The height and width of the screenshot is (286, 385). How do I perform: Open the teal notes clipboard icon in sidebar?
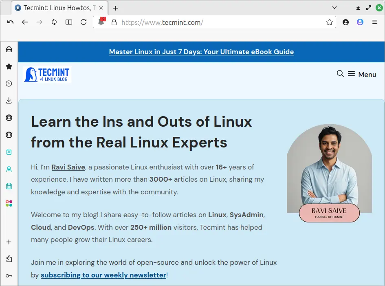[9, 152]
